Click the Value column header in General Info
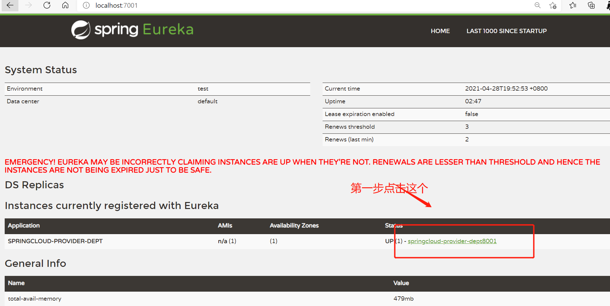This screenshot has width=610, height=306. pos(401,283)
